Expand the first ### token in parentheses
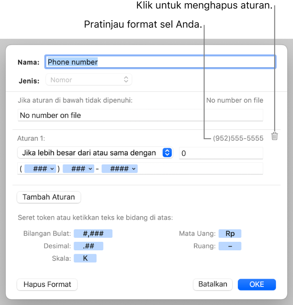The image size is (293, 305). [40, 169]
